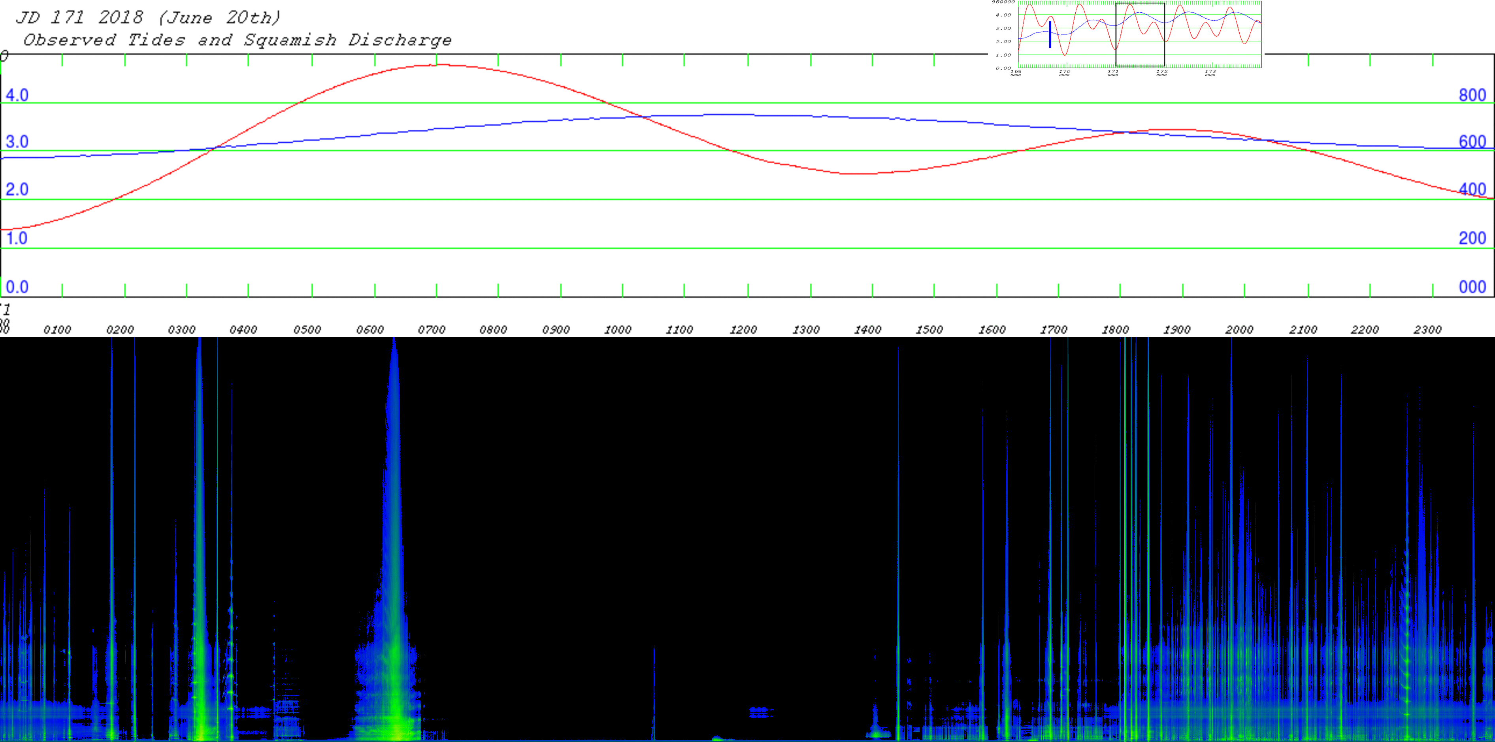Click the 1800 hour label
Screen dimensions: 1495x742
[1116, 330]
